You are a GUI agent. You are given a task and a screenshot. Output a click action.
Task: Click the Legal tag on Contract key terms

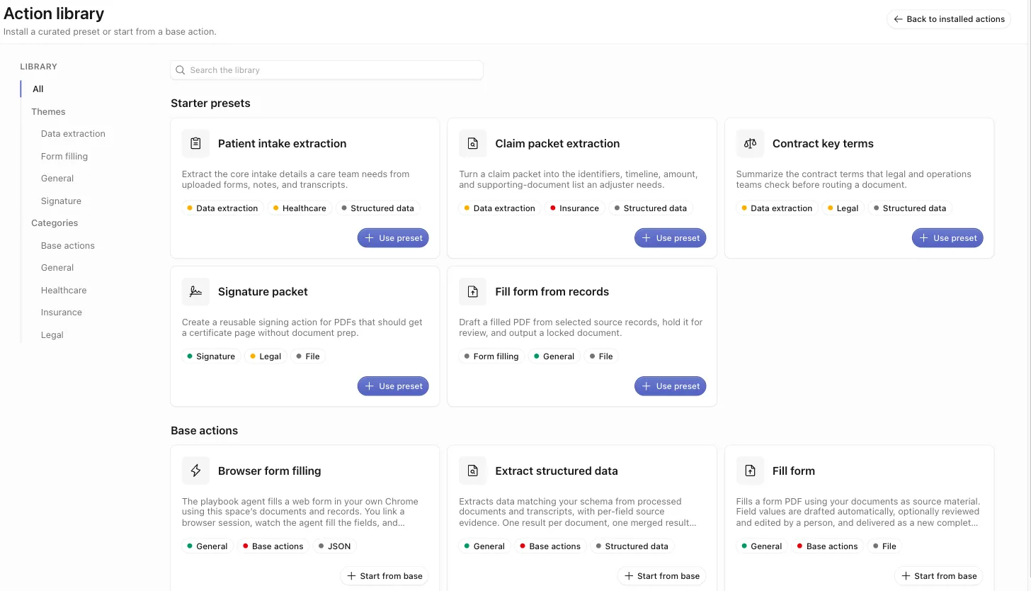[842, 208]
